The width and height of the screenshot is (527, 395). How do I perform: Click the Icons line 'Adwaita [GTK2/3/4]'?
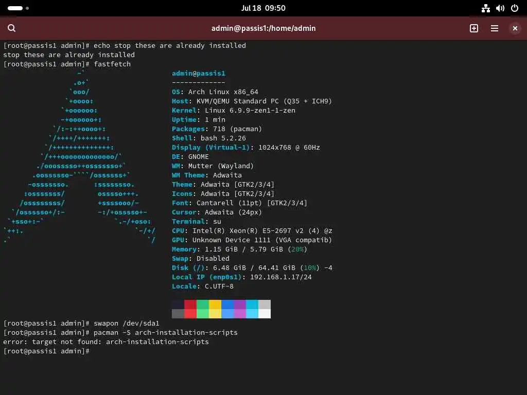point(237,194)
